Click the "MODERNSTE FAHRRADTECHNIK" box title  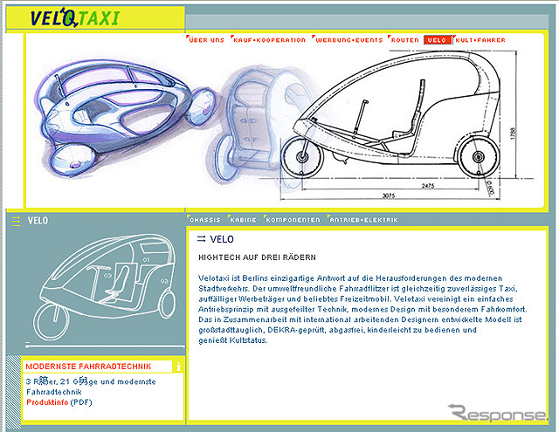(88, 367)
